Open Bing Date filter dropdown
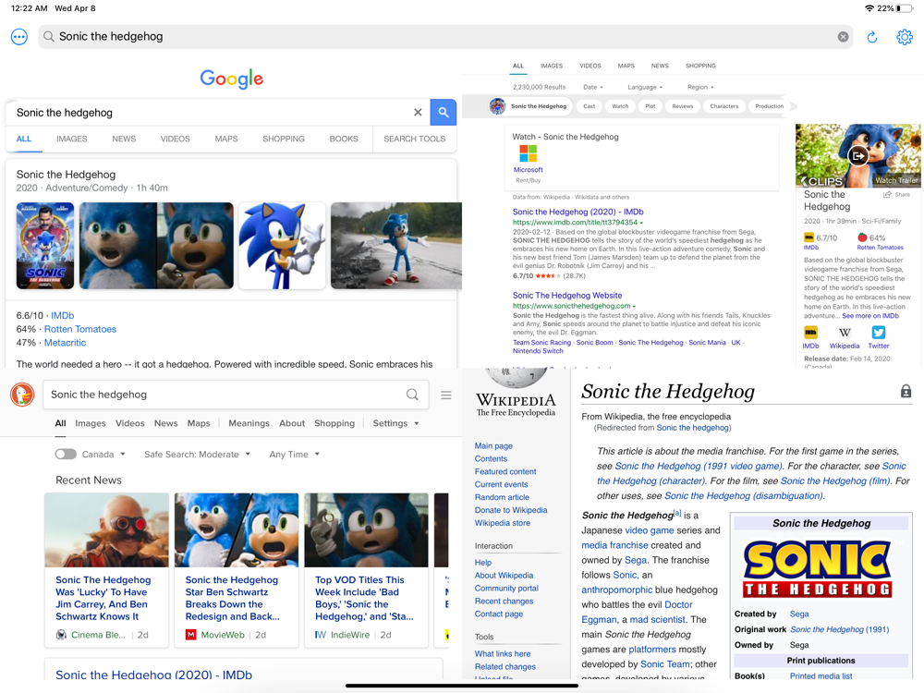 click(x=593, y=87)
